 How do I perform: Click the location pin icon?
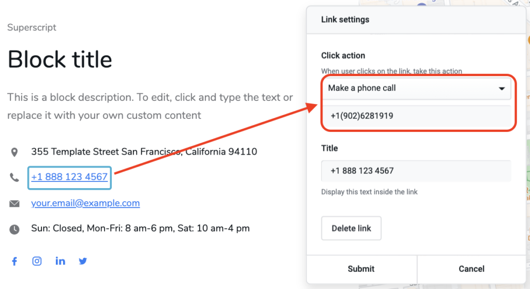pos(14,152)
